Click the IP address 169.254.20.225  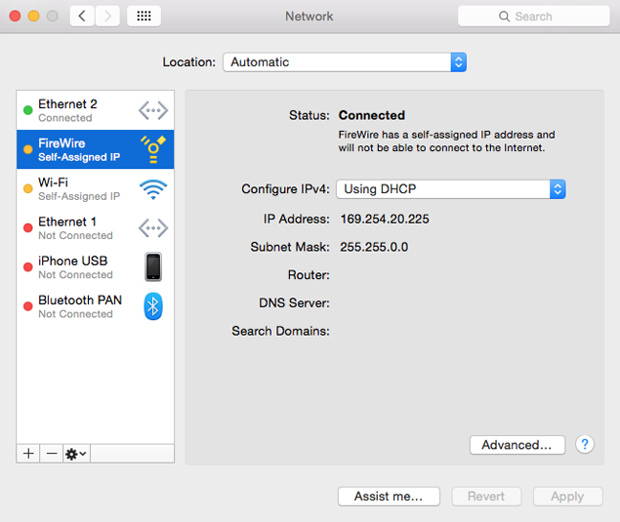(385, 219)
